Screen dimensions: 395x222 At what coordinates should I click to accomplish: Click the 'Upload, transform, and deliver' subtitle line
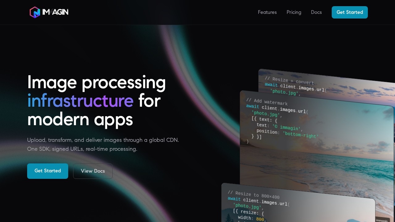[103, 140]
